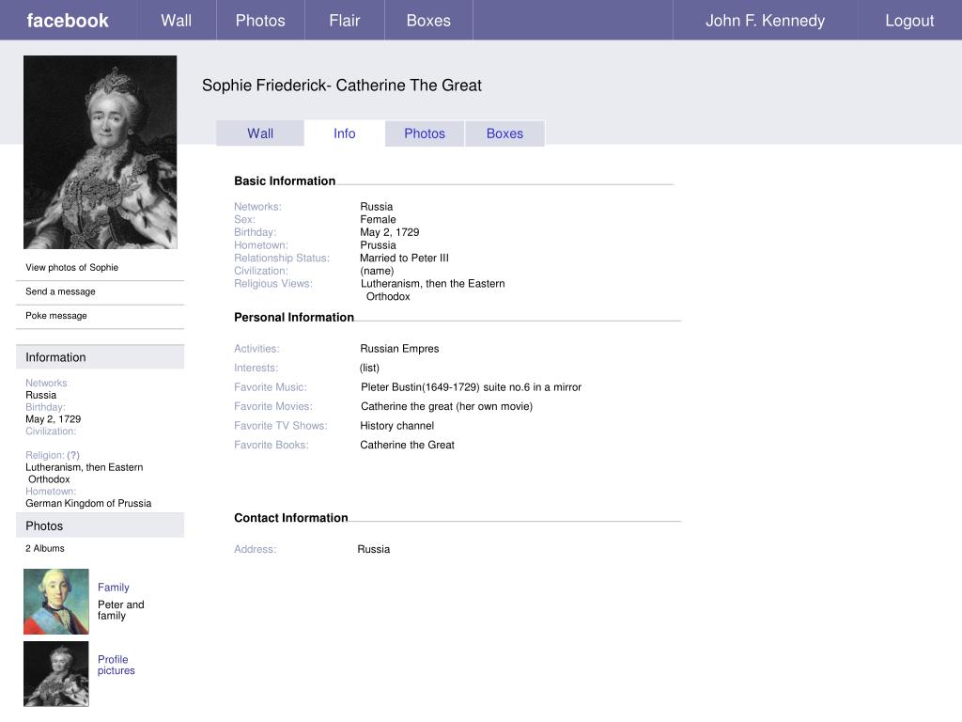The width and height of the screenshot is (962, 722).
Task: Click the profile name Sophie Friederick- Catherine The Great
Action: (342, 85)
